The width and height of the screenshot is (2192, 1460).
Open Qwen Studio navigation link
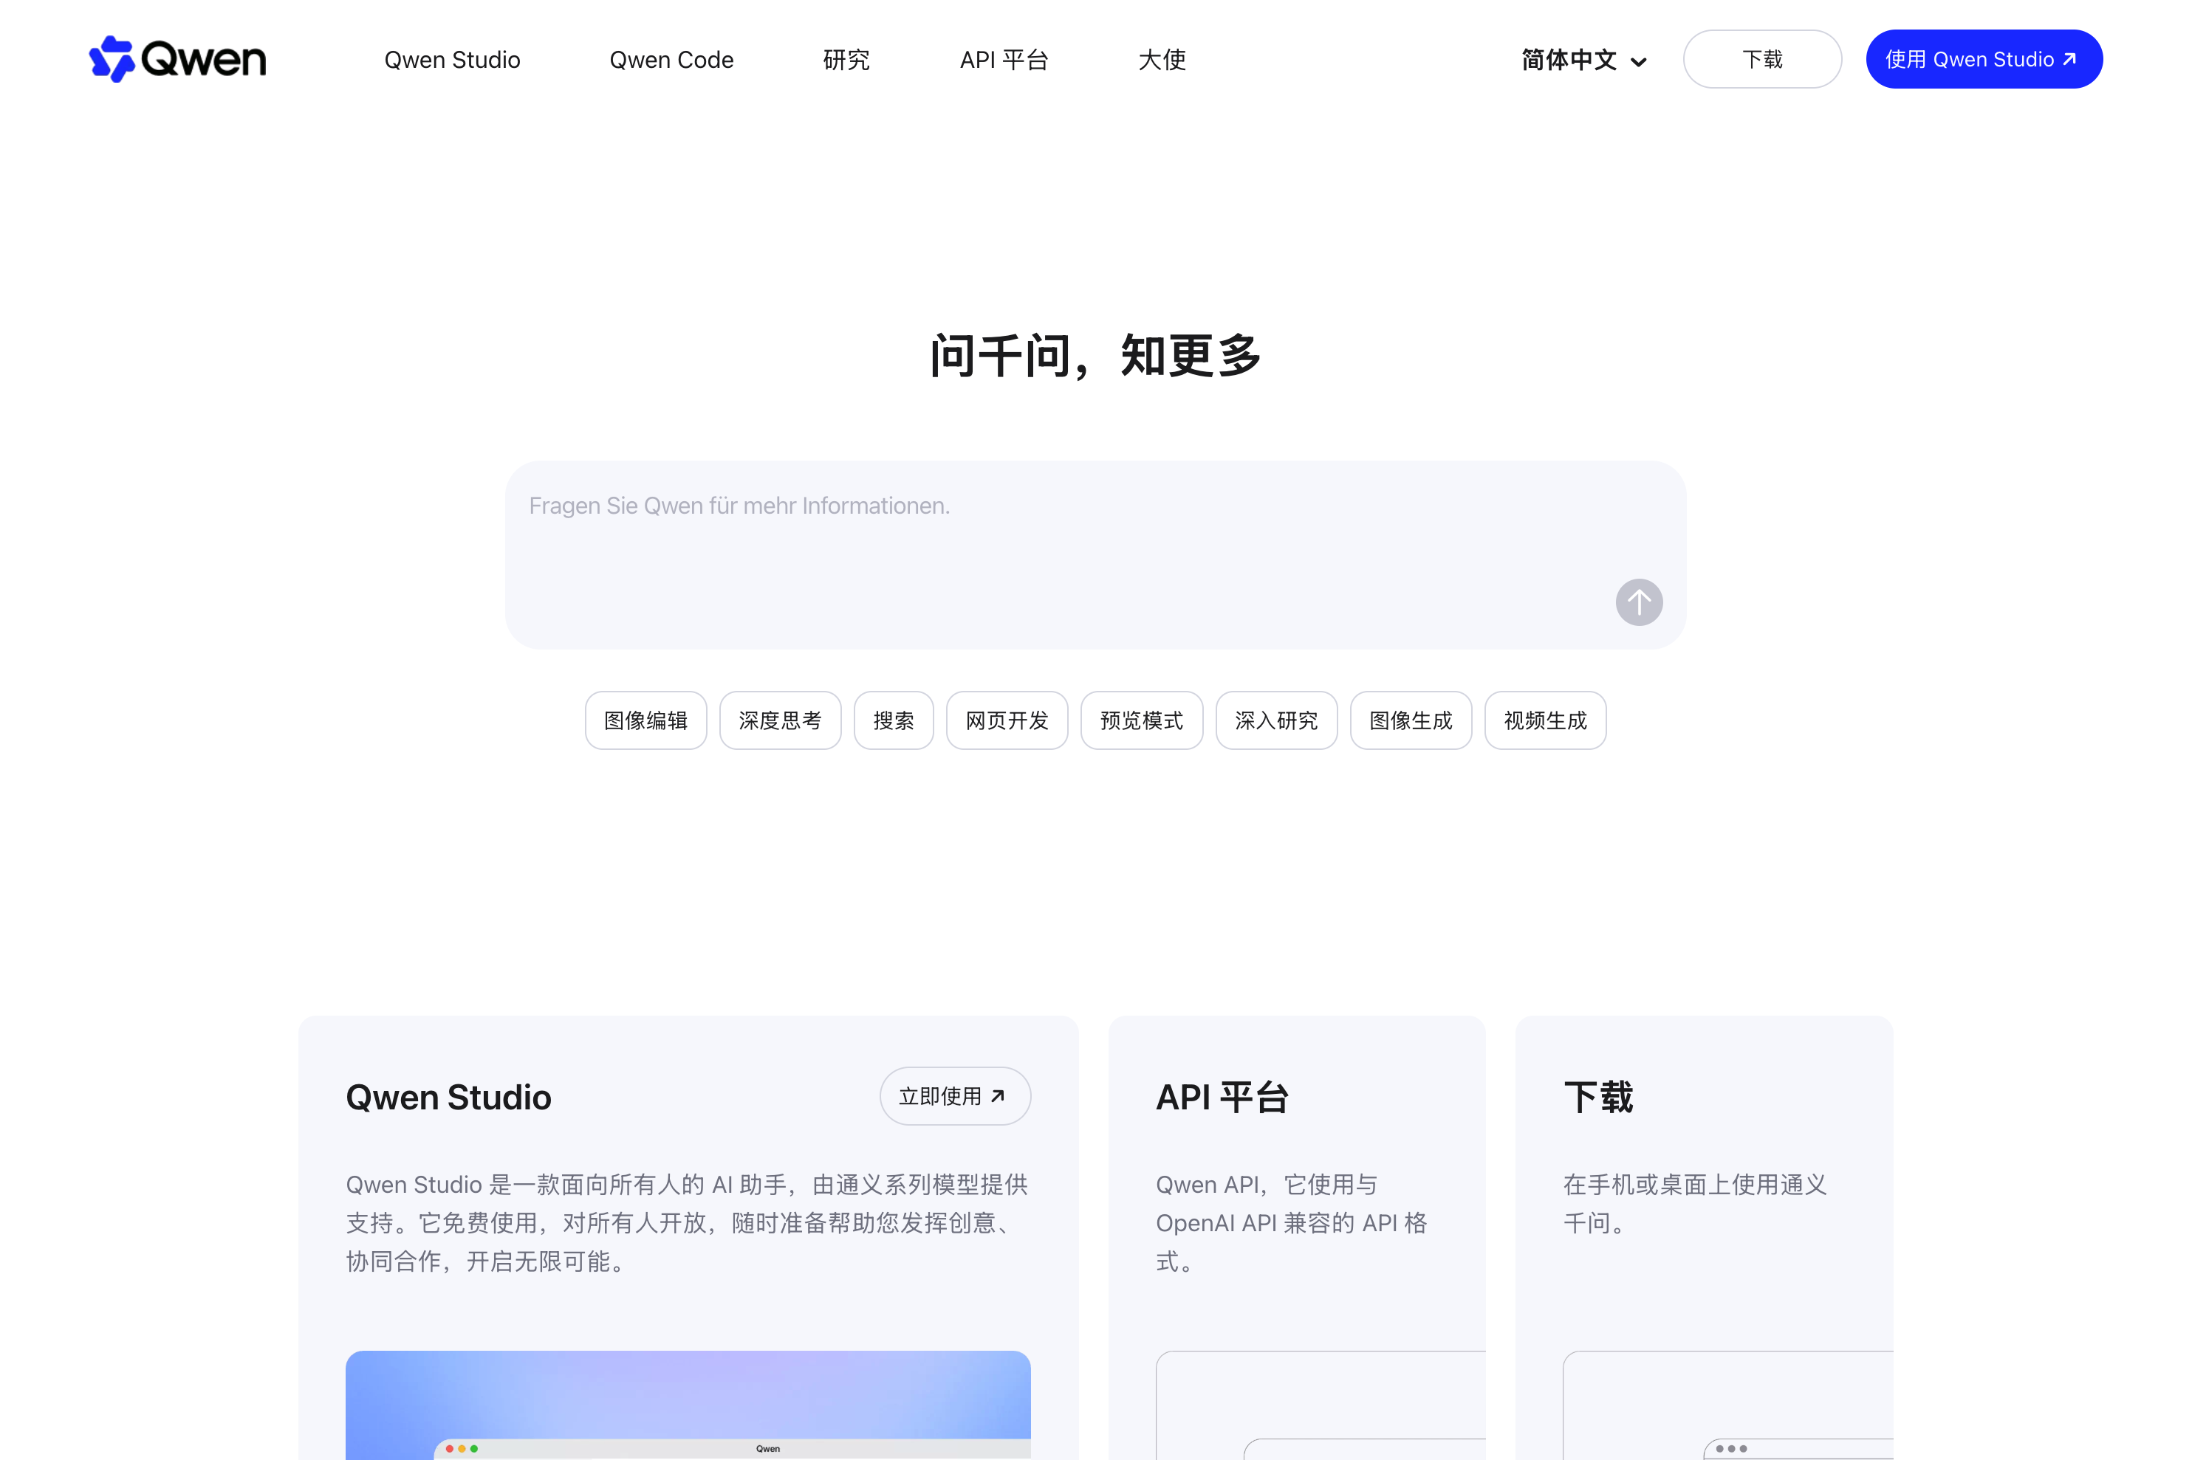click(x=452, y=60)
